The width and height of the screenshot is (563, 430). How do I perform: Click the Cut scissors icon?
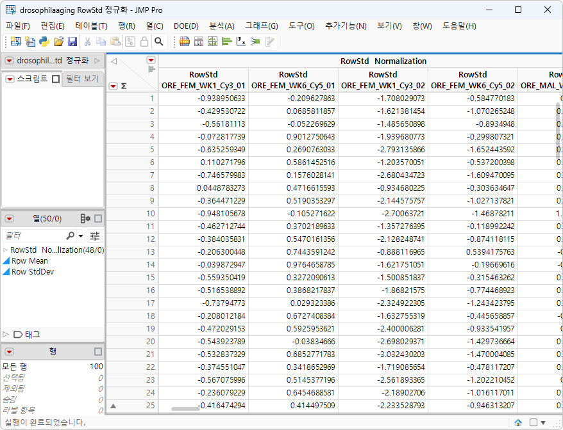tap(87, 42)
